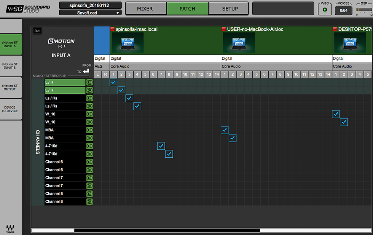The image size is (373, 235).
Task: Click the Del button
Action: (x=37, y=31)
